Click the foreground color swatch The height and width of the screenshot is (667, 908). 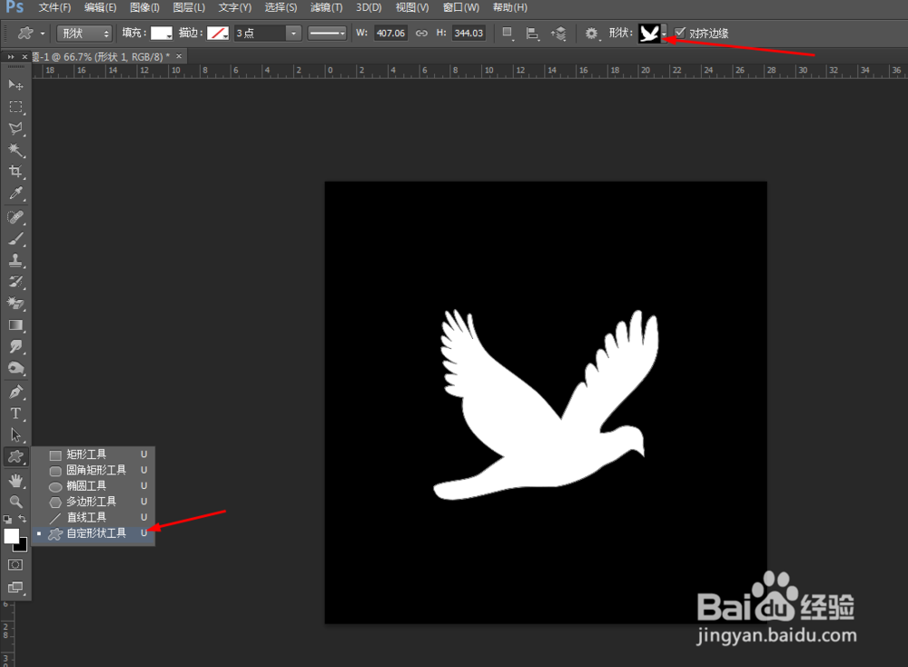pos(11,536)
